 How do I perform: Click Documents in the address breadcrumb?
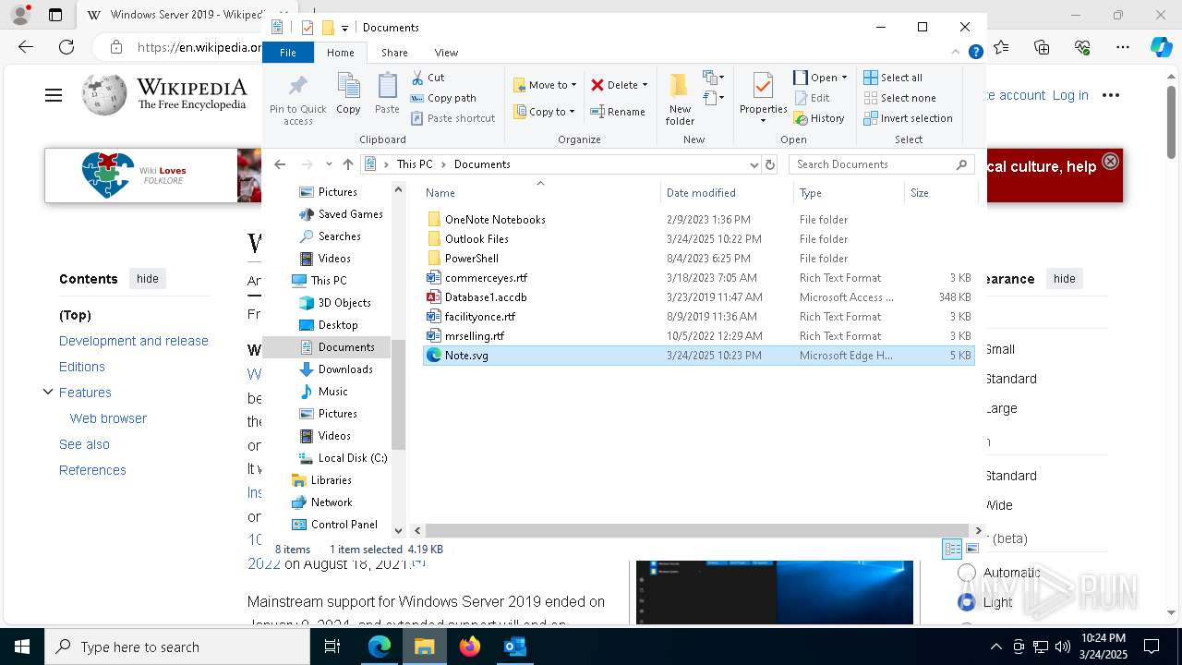point(482,164)
